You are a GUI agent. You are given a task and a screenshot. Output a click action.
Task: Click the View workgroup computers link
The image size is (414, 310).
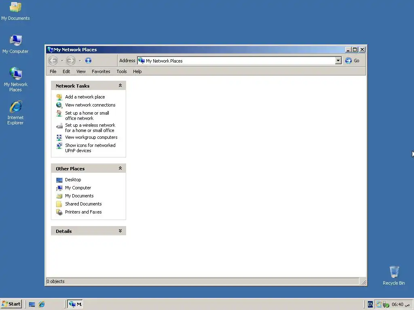point(91,137)
